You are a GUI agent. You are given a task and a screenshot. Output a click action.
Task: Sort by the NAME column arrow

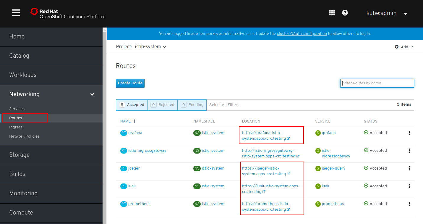134,121
